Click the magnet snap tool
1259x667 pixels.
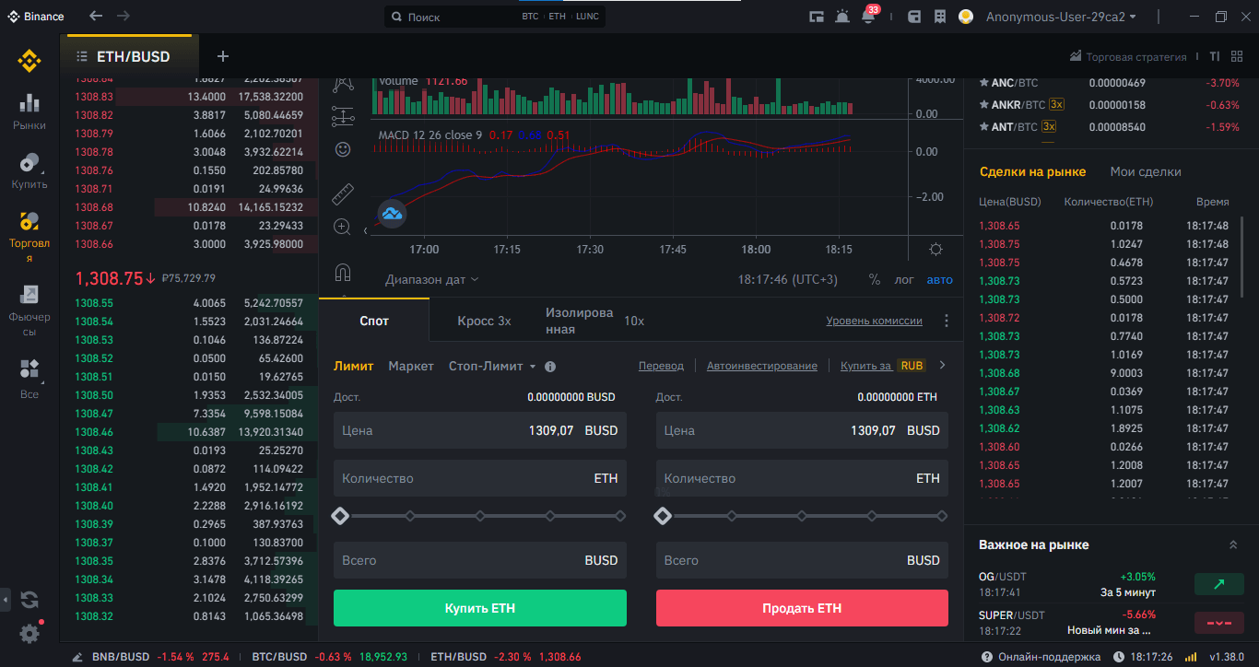(x=343, y=273)
